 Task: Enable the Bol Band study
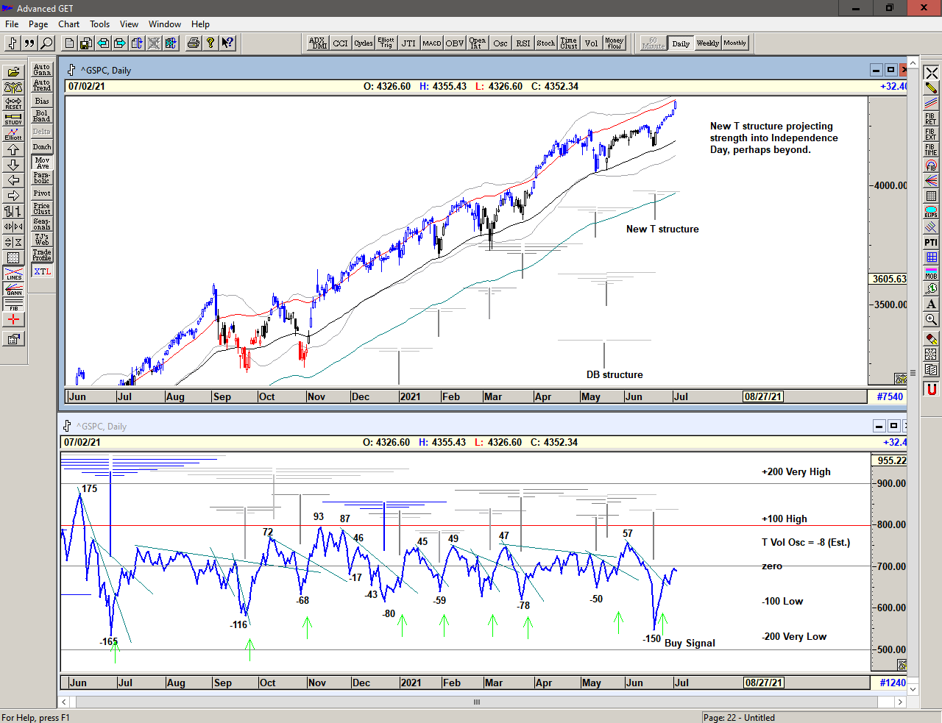(42, 116)
